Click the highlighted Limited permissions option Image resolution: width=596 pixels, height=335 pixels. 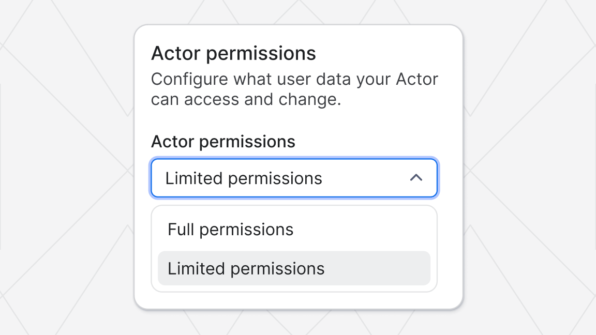[x=245, y=268]
